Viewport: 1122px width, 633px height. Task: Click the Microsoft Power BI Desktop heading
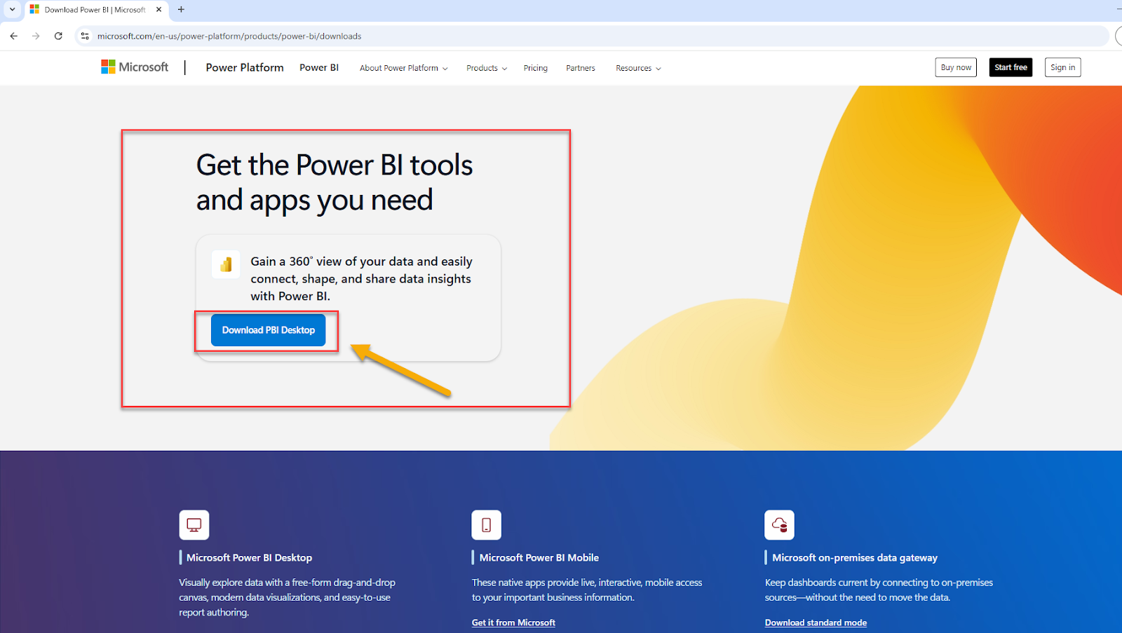(249, 558)
